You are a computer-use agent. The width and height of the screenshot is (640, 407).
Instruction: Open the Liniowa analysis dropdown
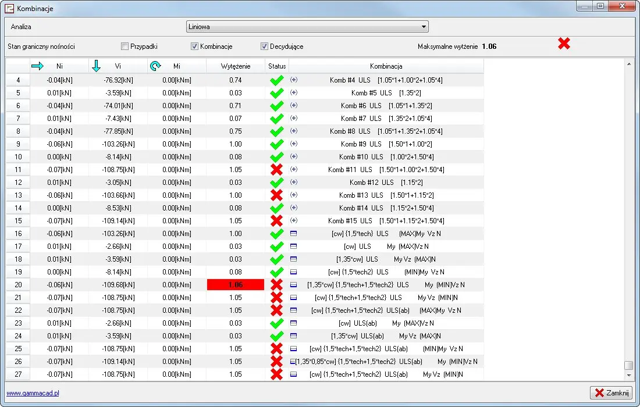tap(307, 27)
